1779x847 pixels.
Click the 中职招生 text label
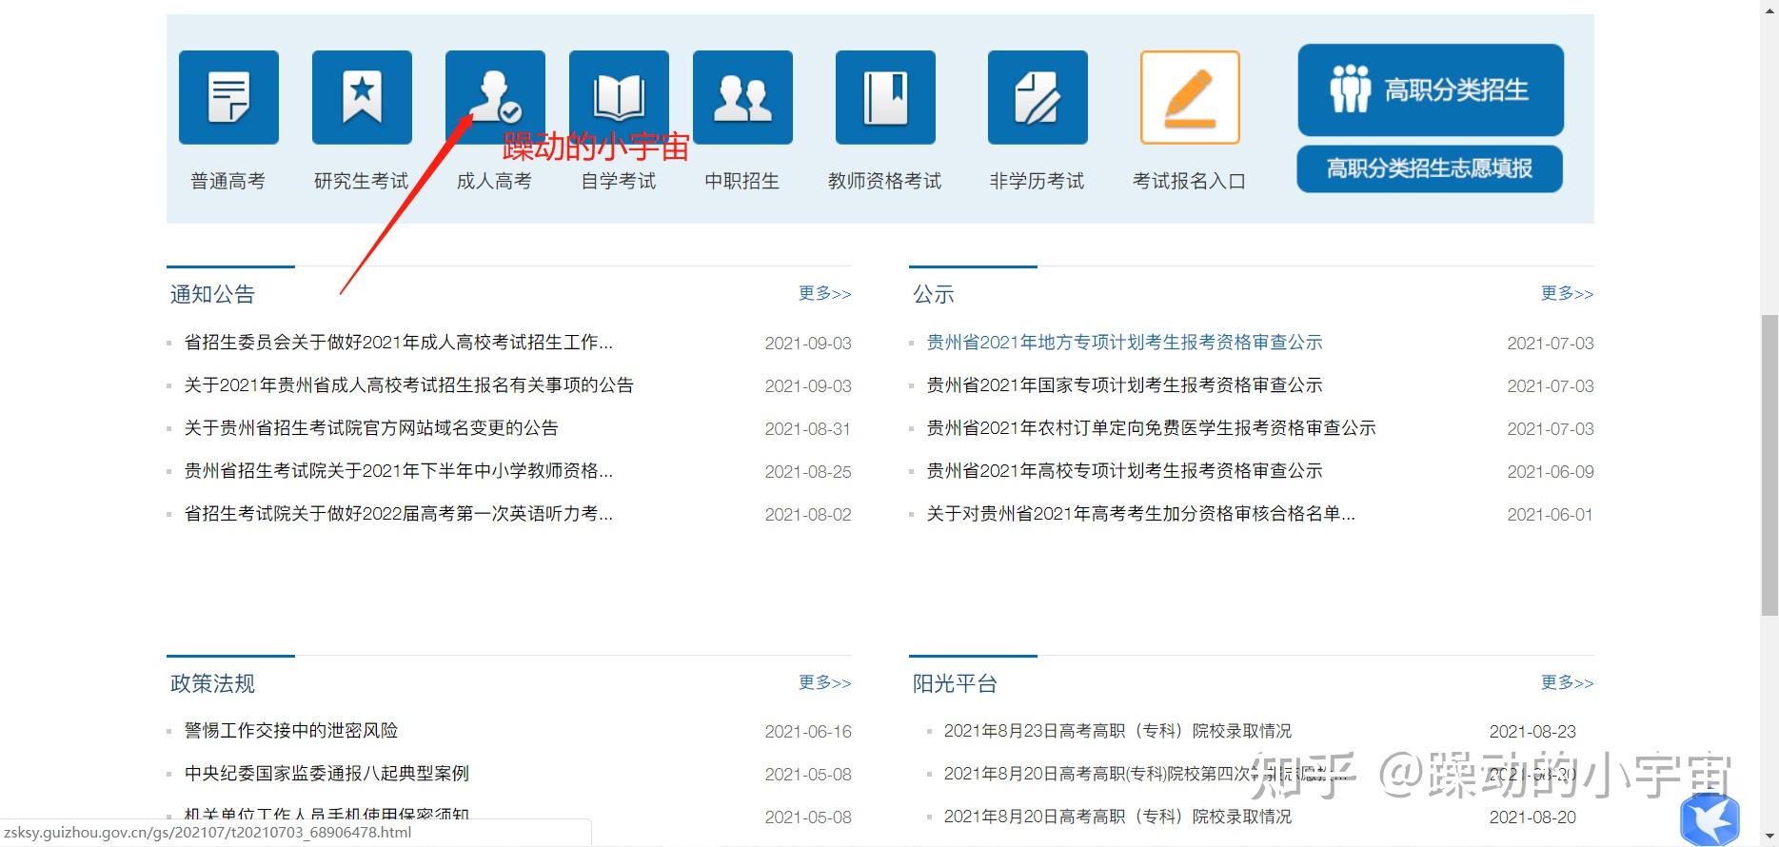coord(742,181)
